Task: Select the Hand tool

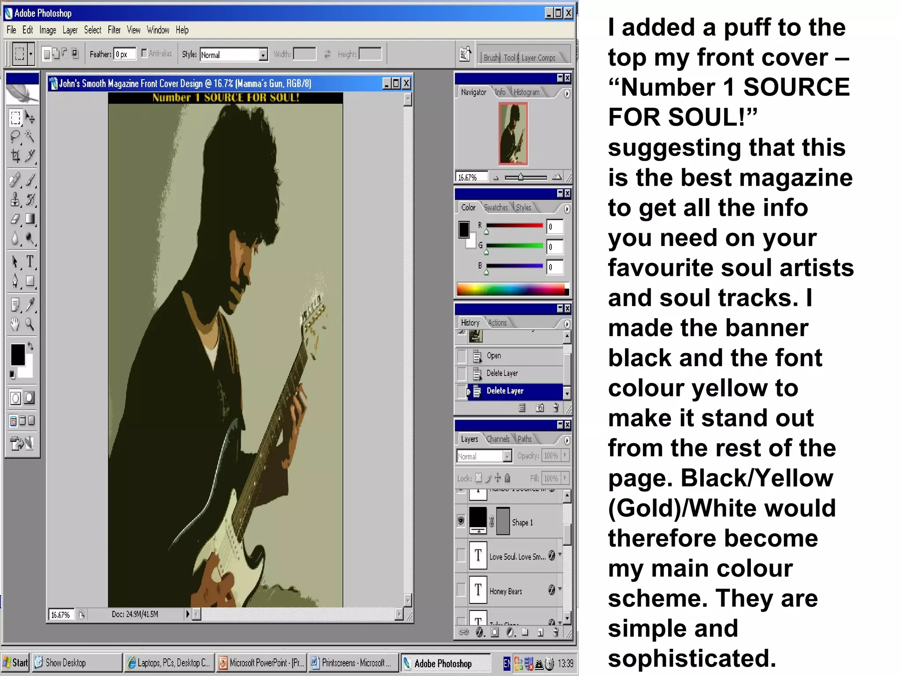Action: tap(15, 324)
